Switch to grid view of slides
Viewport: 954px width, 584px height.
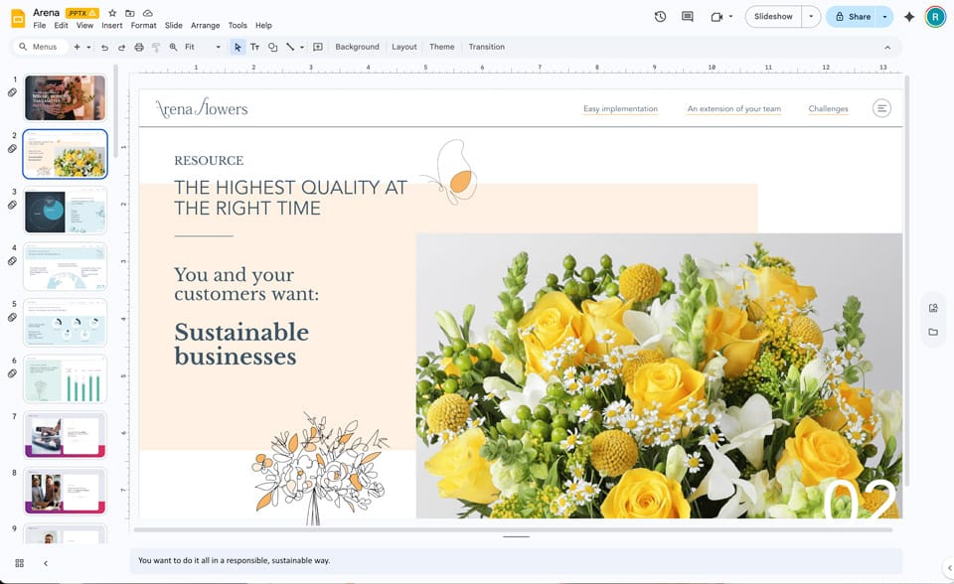20,563
